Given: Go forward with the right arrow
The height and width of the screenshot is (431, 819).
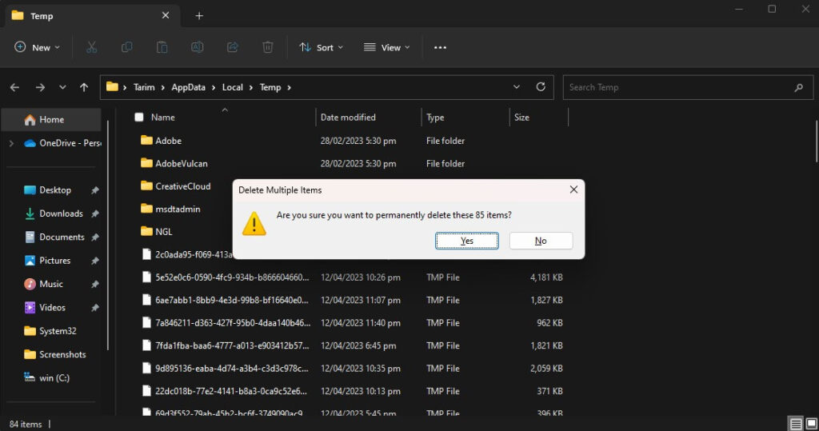Looking at the screenshot, I should (40, 87).
